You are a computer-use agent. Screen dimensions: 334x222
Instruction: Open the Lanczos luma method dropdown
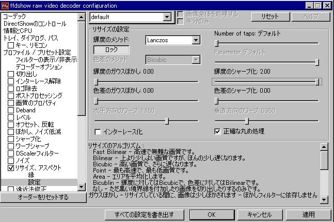(196, 40)
